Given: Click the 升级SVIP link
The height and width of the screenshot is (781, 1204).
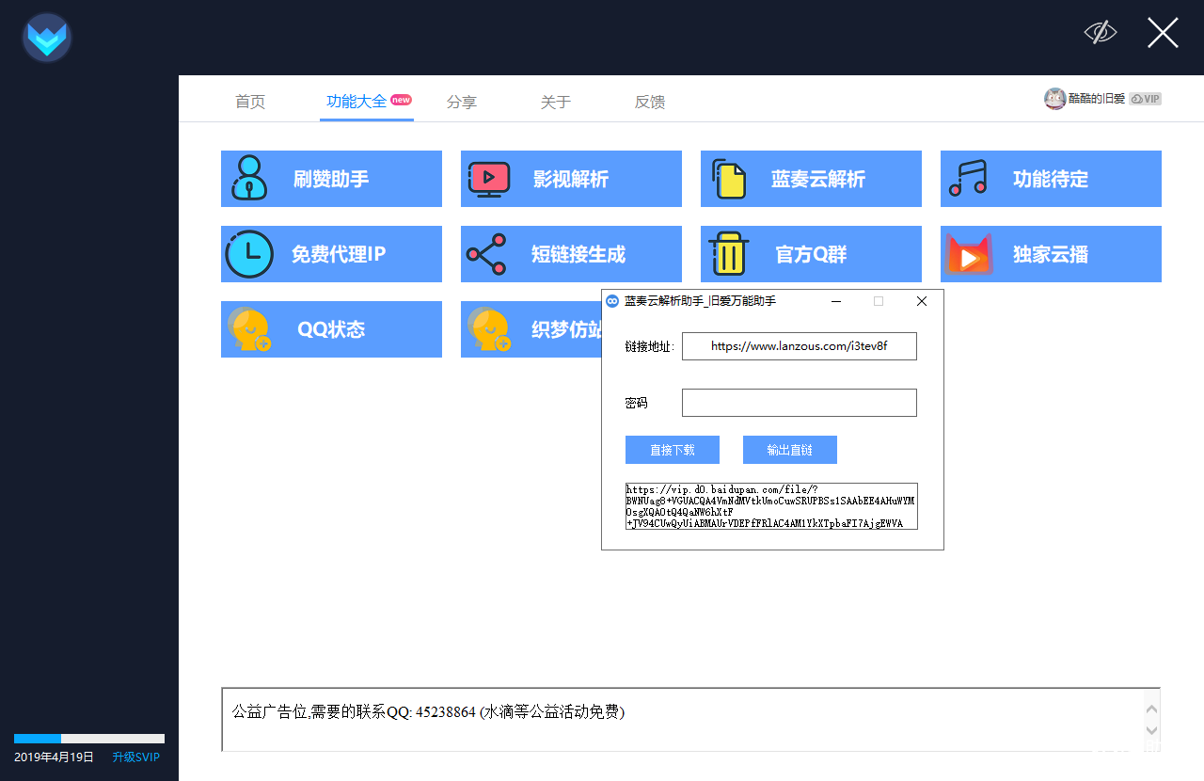Looking at the screenshot, I should pos(136,757).
